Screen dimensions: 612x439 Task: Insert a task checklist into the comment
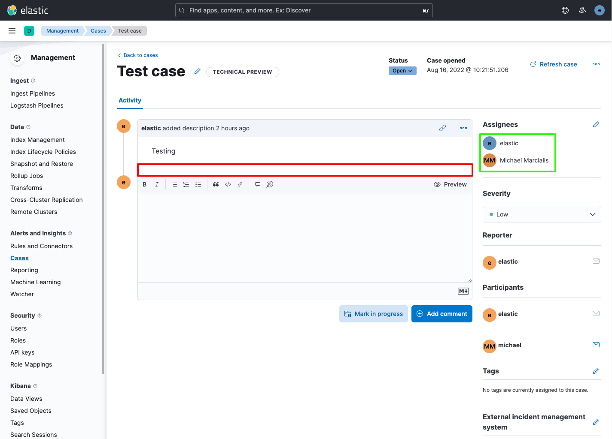click(x=198, y=184)
